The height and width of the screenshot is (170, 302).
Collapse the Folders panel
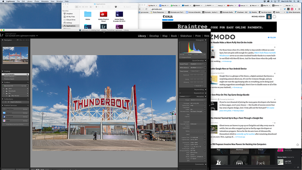[x=3, y=82]
